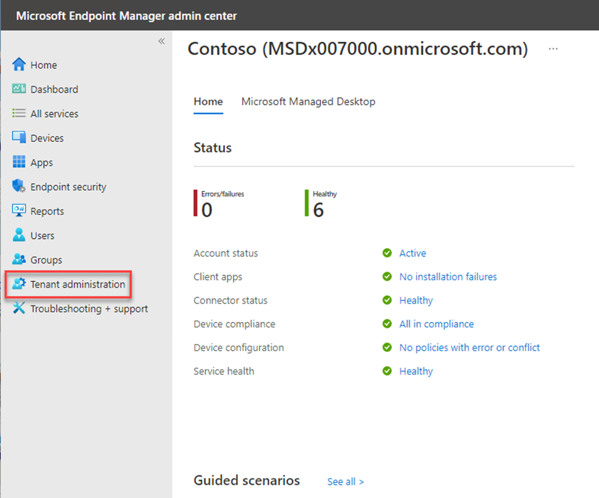The width and height of the screenshot is (599, 498).
Task: Click the Account status label
Action: pyautogui.click(x=226, y=253)
